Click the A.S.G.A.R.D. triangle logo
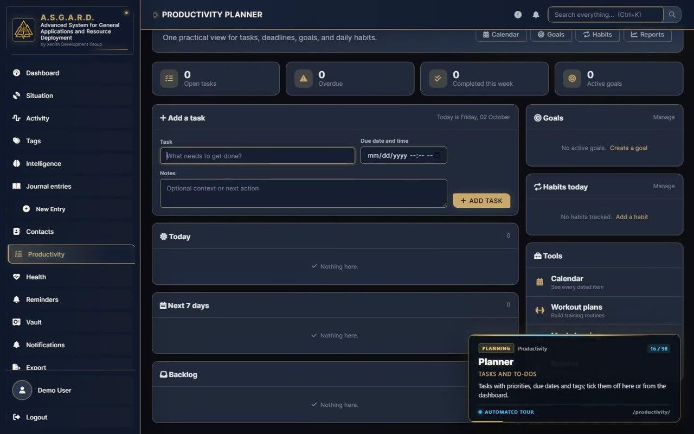Screen dimensions: 694x434 [23, 30]
